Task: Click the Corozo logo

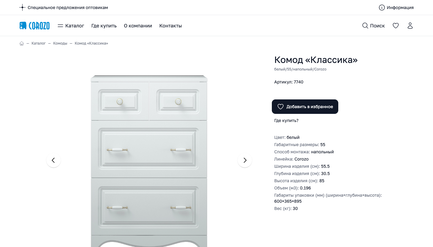Action: tap(35, 26)
